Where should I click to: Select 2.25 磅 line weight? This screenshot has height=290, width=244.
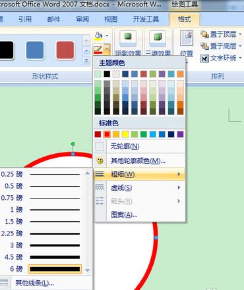tap(41, 233)
